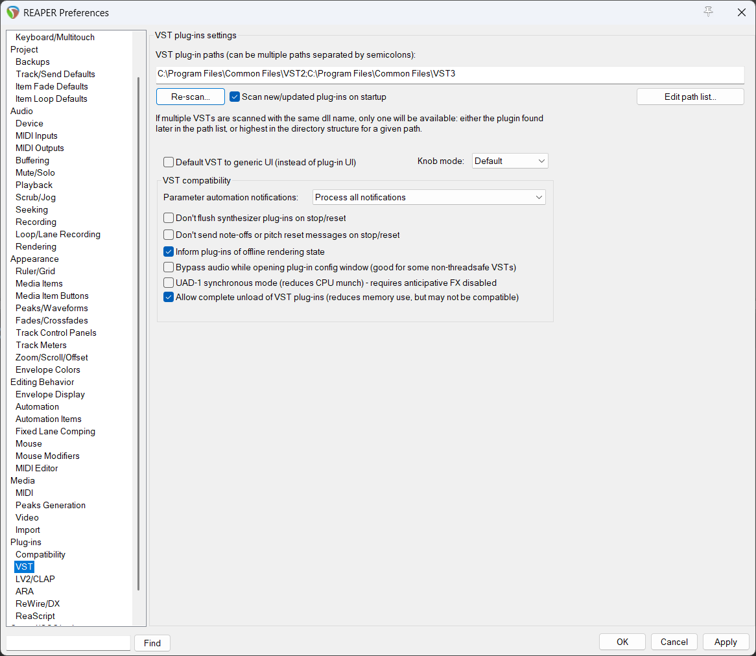Open Fades/Crossfades settings
Viewport: 756px width, 656px height.
click(x=52, y=320)
